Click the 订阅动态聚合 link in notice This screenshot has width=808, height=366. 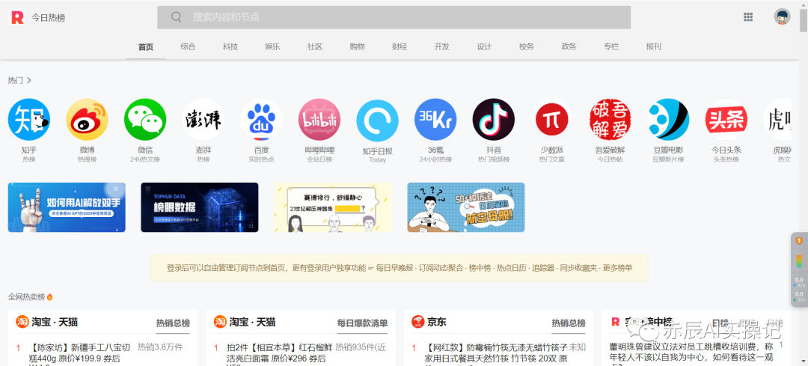[438, 268]
